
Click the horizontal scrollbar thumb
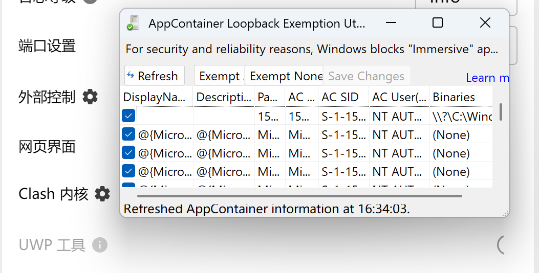click(299, 195)
